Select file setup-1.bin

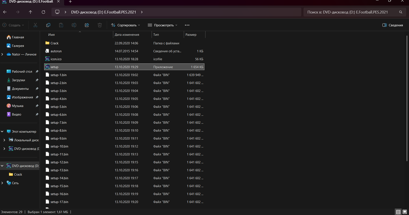point(58,75)
